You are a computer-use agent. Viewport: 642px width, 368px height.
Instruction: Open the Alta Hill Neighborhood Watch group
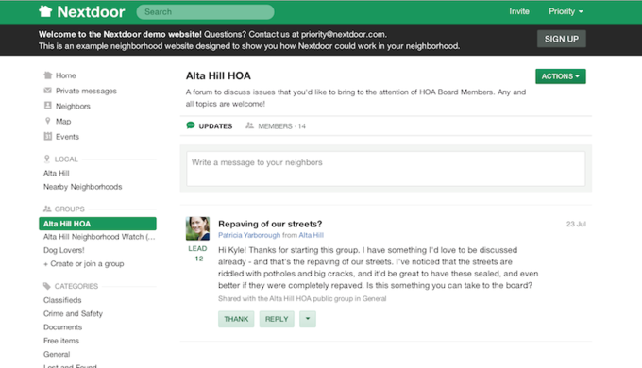coord(99,237)
